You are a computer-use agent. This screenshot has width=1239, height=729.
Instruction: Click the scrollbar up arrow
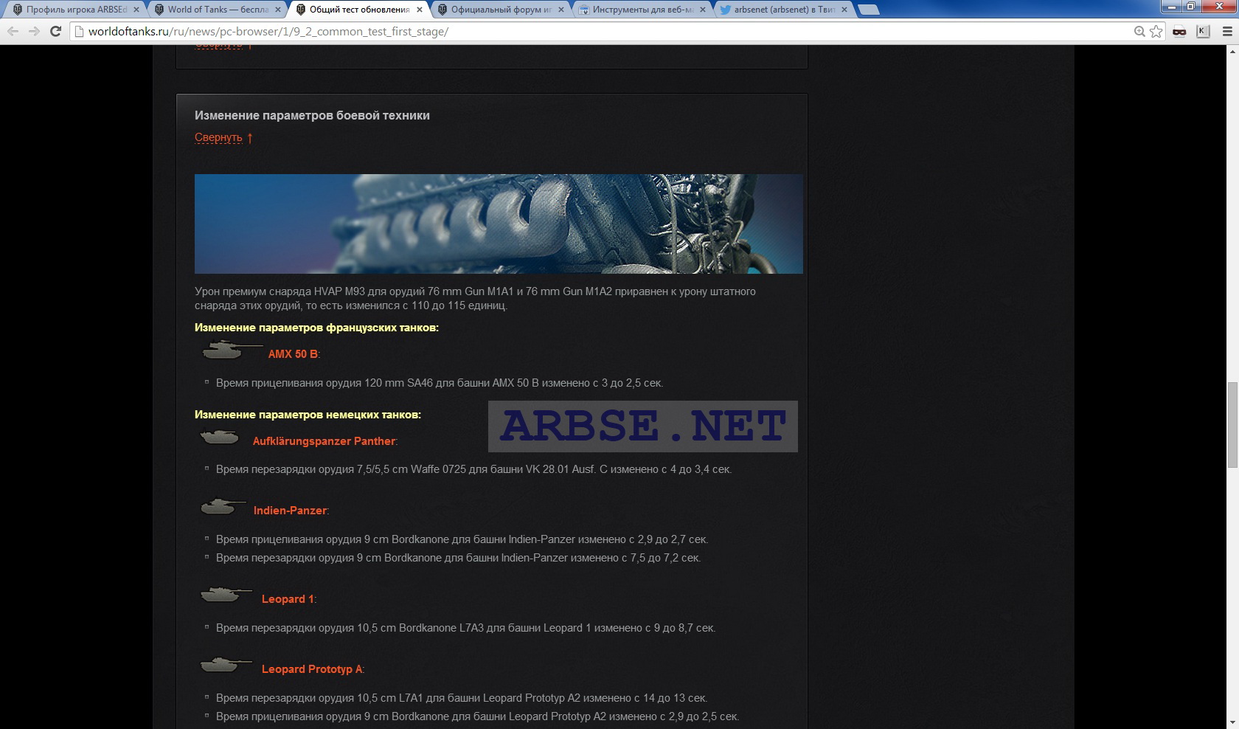(x=1232, y=51)
